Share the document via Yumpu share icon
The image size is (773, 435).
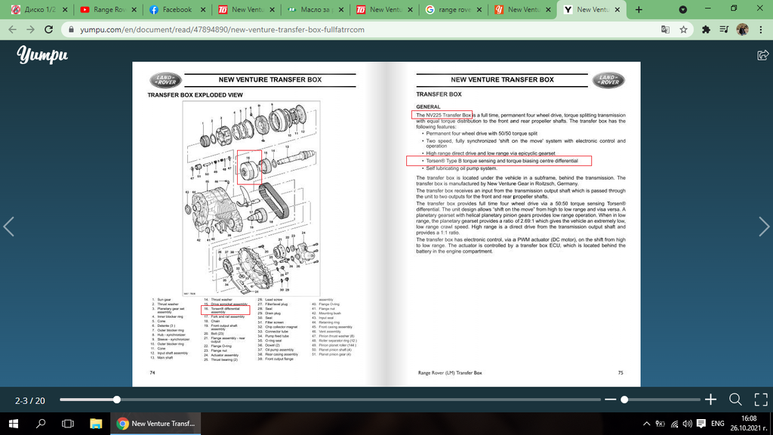(762, 54)
